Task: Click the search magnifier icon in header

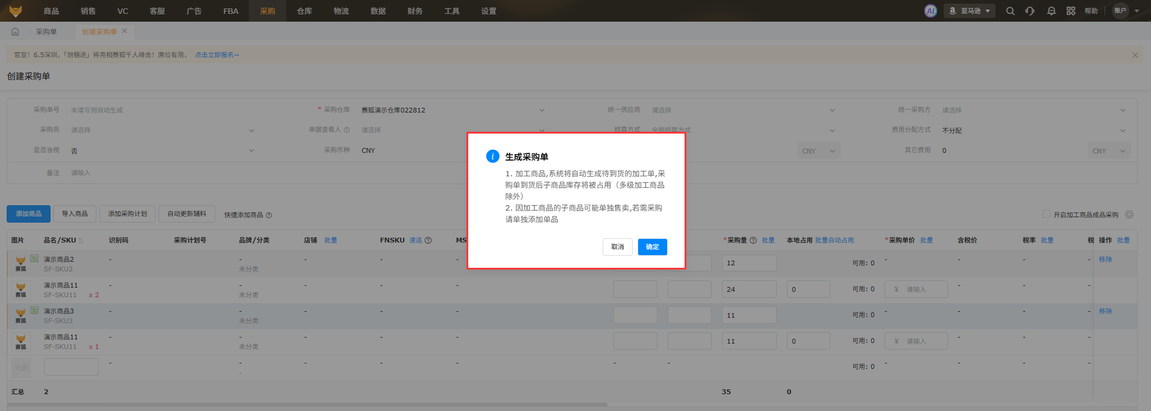Action: pyautogui.click(x=1010, y=11)
